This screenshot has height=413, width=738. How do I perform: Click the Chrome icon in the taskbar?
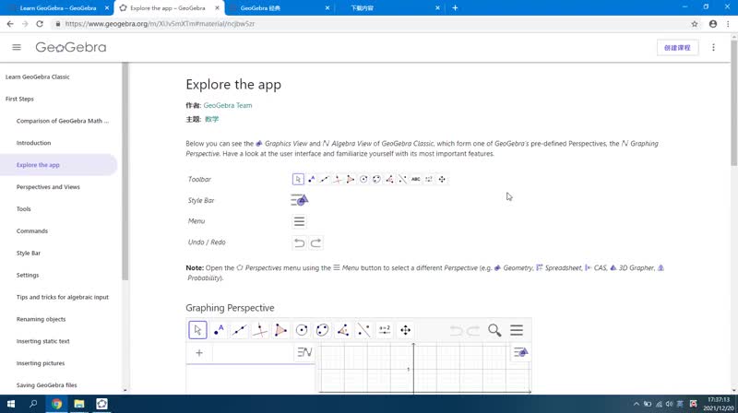click(x=56, y=404)
